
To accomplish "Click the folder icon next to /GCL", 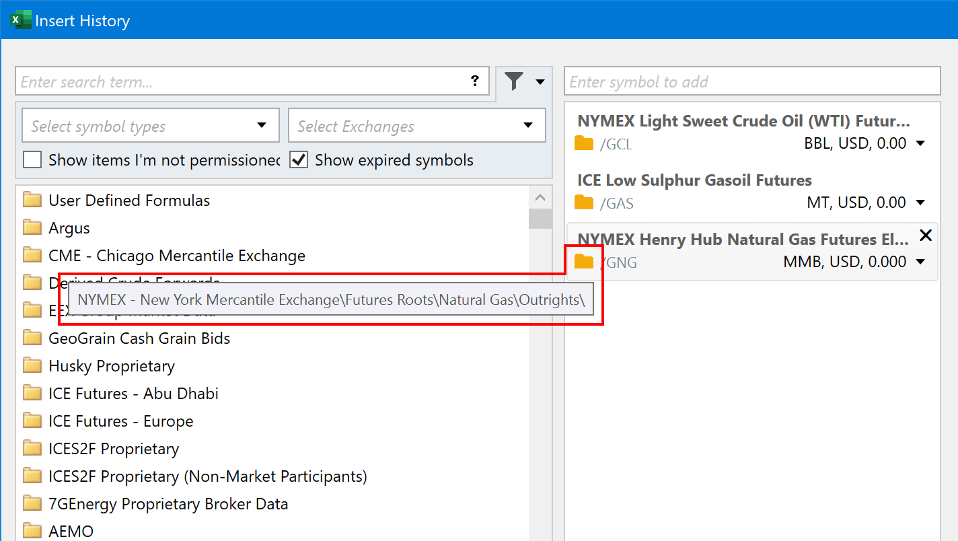I will (x=584, y=143).
